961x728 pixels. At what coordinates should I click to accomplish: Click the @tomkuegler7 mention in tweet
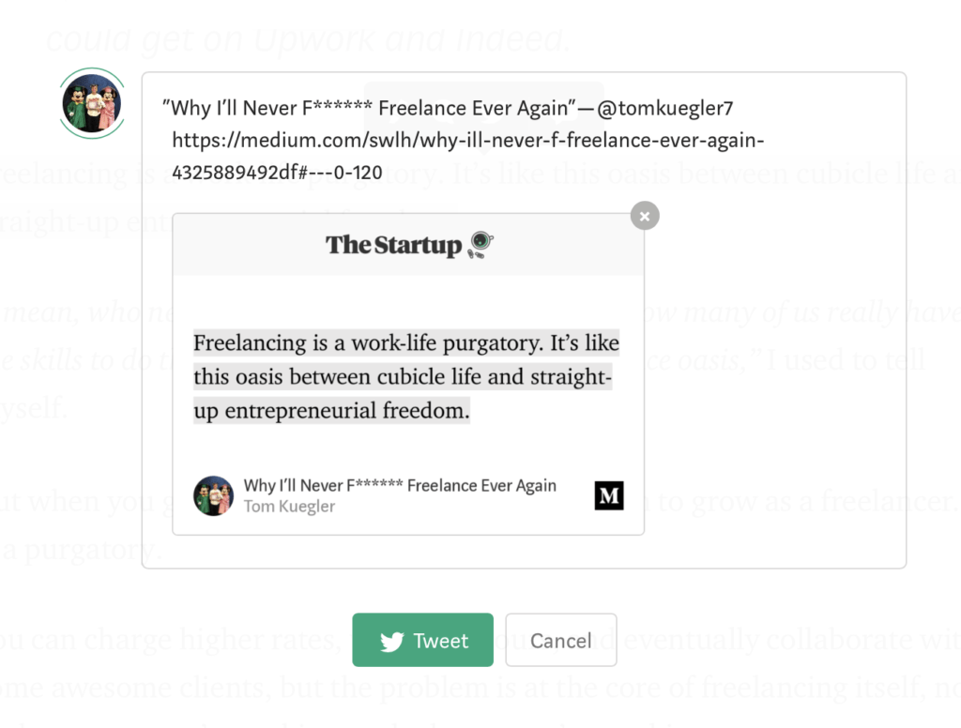click(x=664, y=108)
